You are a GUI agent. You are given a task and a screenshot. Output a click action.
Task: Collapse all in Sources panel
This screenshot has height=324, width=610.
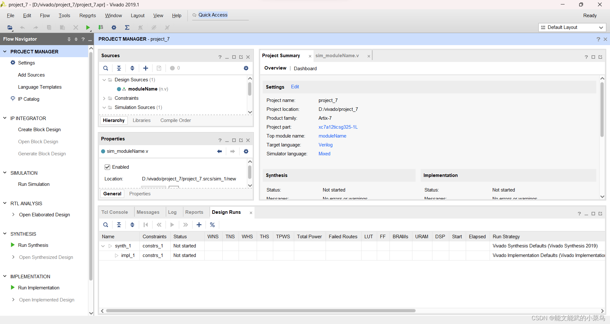(119, 68)
